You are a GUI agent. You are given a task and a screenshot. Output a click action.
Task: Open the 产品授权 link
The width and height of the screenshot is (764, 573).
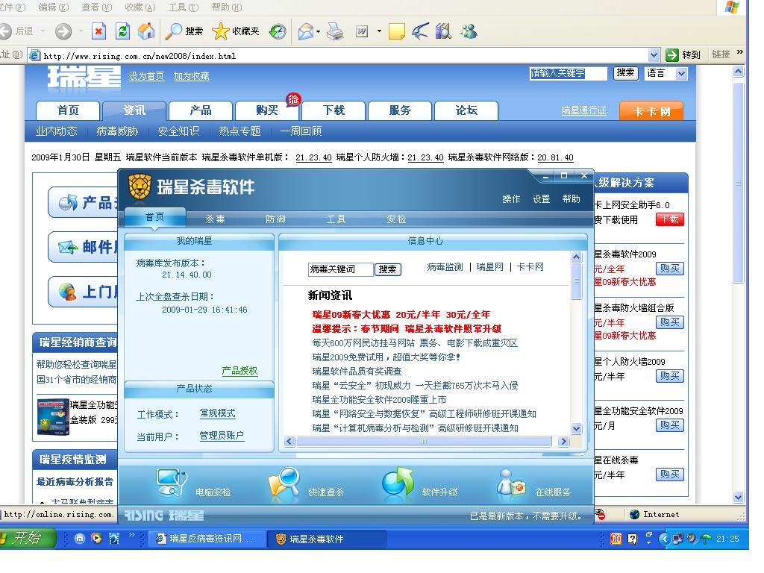239,370
